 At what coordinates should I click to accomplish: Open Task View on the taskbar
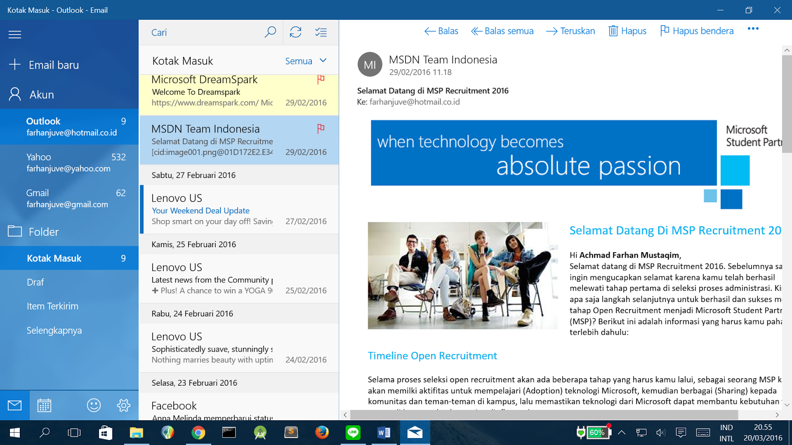[74, 433]
